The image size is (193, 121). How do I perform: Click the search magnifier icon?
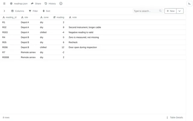click(160, 11)
